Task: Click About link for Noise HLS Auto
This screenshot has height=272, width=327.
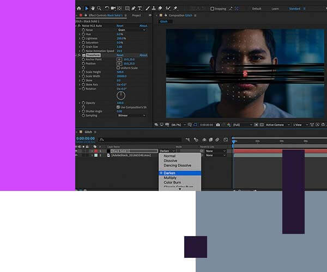Action: pos(143,26)
